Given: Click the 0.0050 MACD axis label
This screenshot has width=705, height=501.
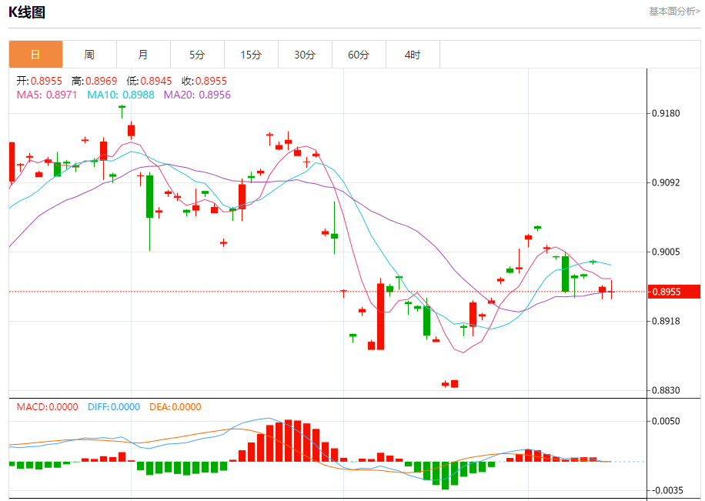Looking at the screenshot, I should [666, 422].
